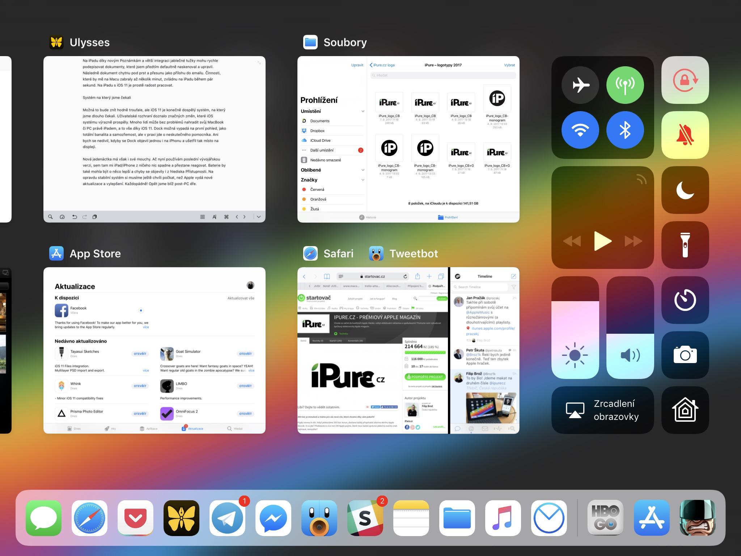
Task: Select Aktualizace tab in App Store
Action: (x=192, y=428)
